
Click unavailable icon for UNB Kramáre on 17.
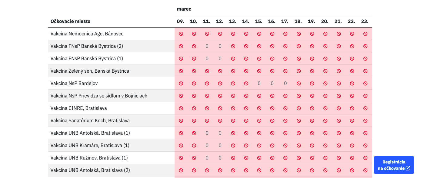pyautogui.click(x=285, y=146)
